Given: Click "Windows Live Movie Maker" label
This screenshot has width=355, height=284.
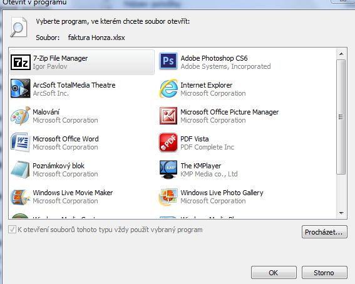Looking at the screenshot, I should click(x=73, y=193).
